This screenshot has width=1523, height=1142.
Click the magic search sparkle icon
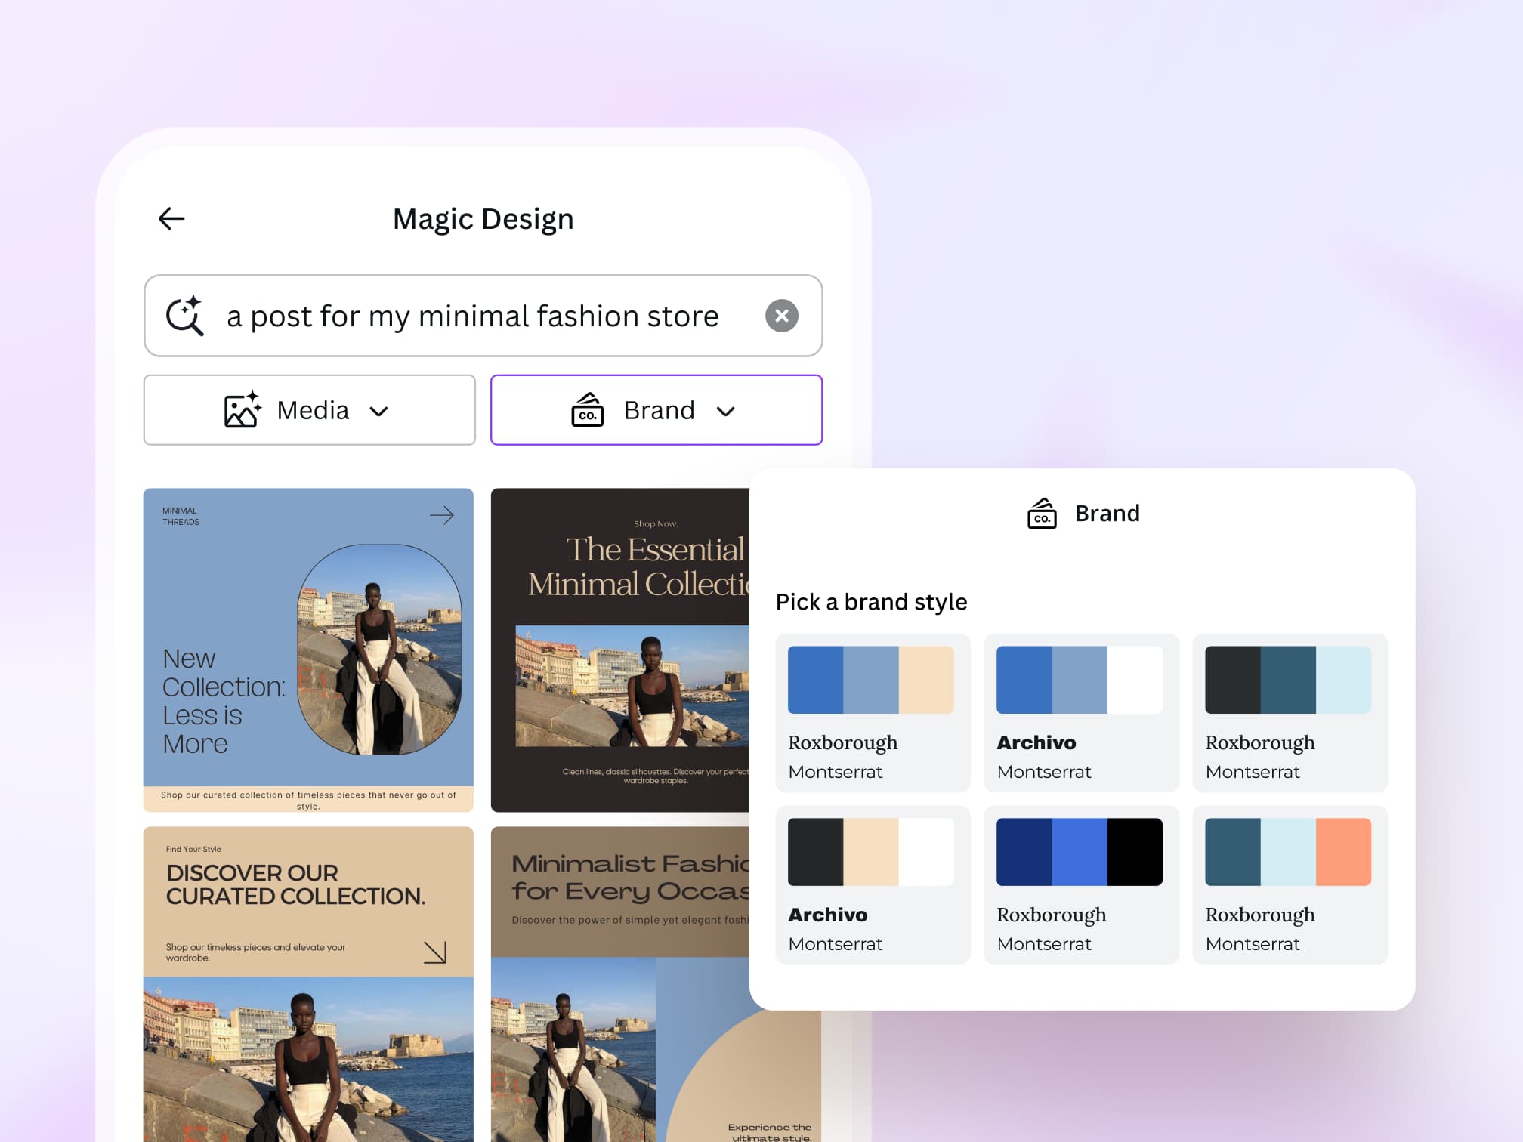[185, 316]
